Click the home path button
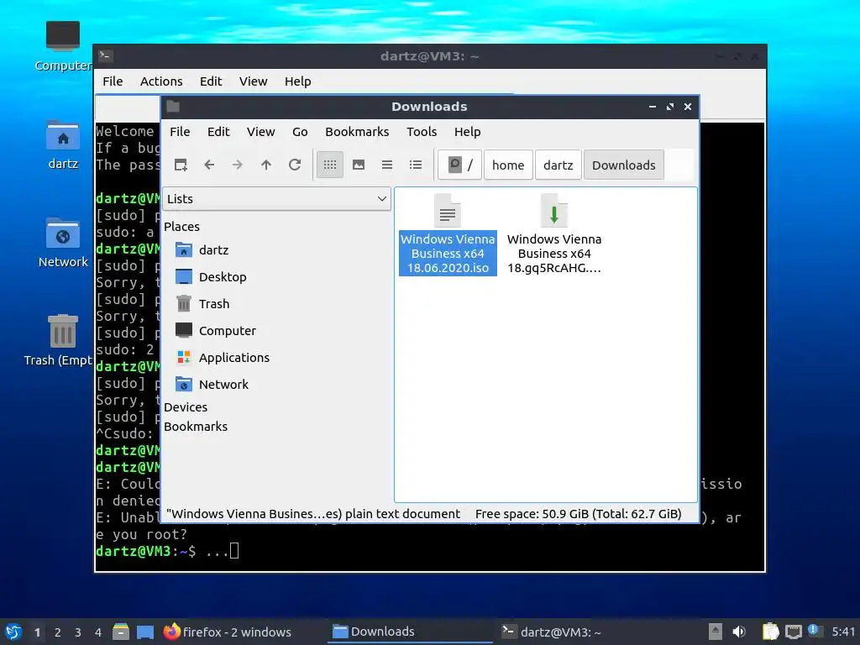The width and height of the screenshot is (860, 645). click(x=508, y=165)
